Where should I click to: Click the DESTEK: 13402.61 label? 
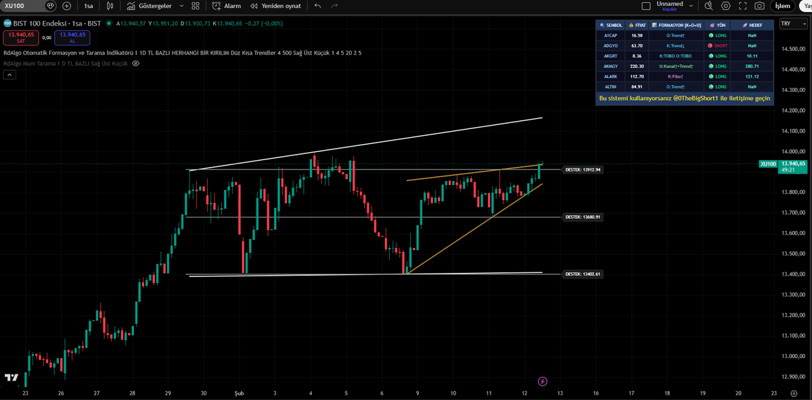point(583,274)
